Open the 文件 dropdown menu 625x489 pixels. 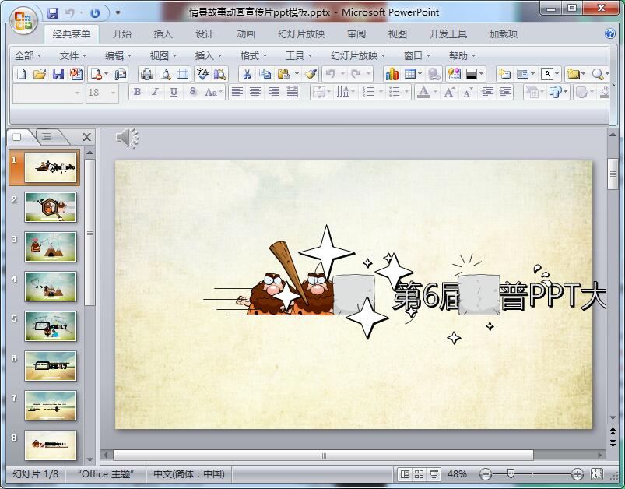coord(72,56)
